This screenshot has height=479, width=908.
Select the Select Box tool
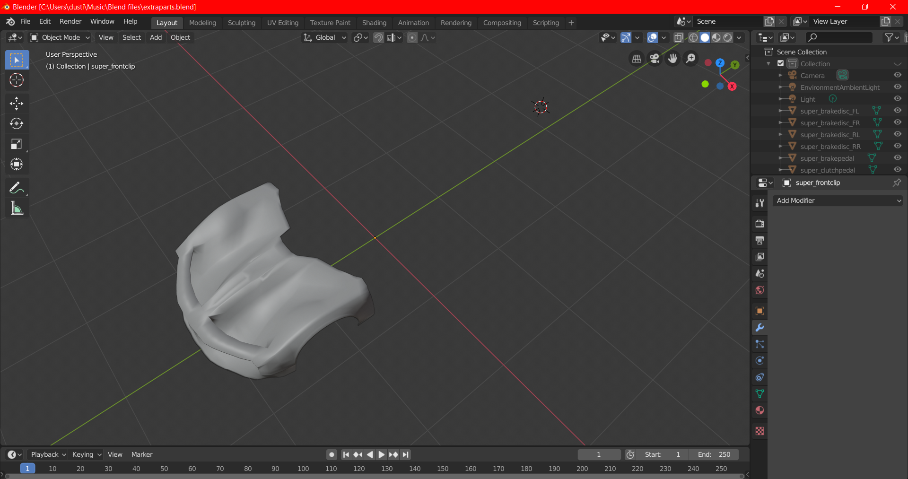(x=17, y=60)
